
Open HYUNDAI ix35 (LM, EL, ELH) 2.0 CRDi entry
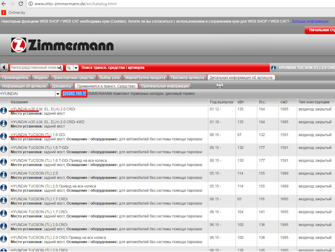pos(43,109)
